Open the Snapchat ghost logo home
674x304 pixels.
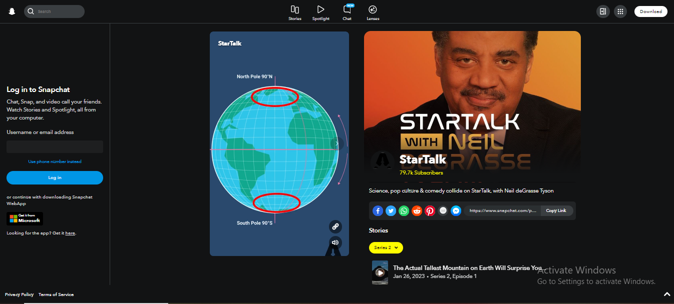[12, 11]
